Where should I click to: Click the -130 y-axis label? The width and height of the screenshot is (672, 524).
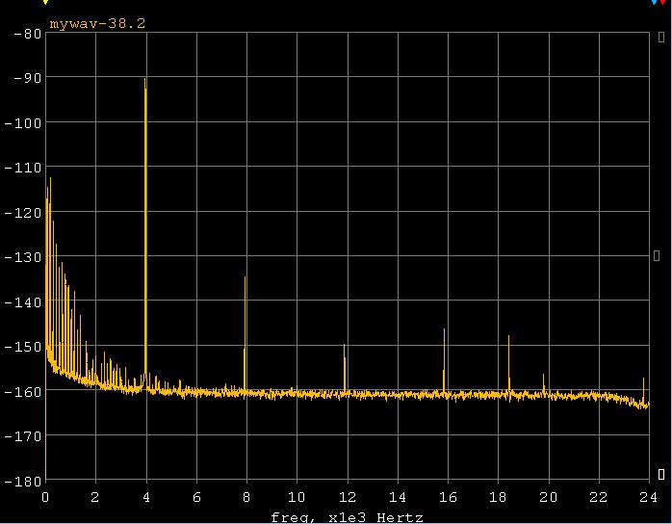pos(23,257)
